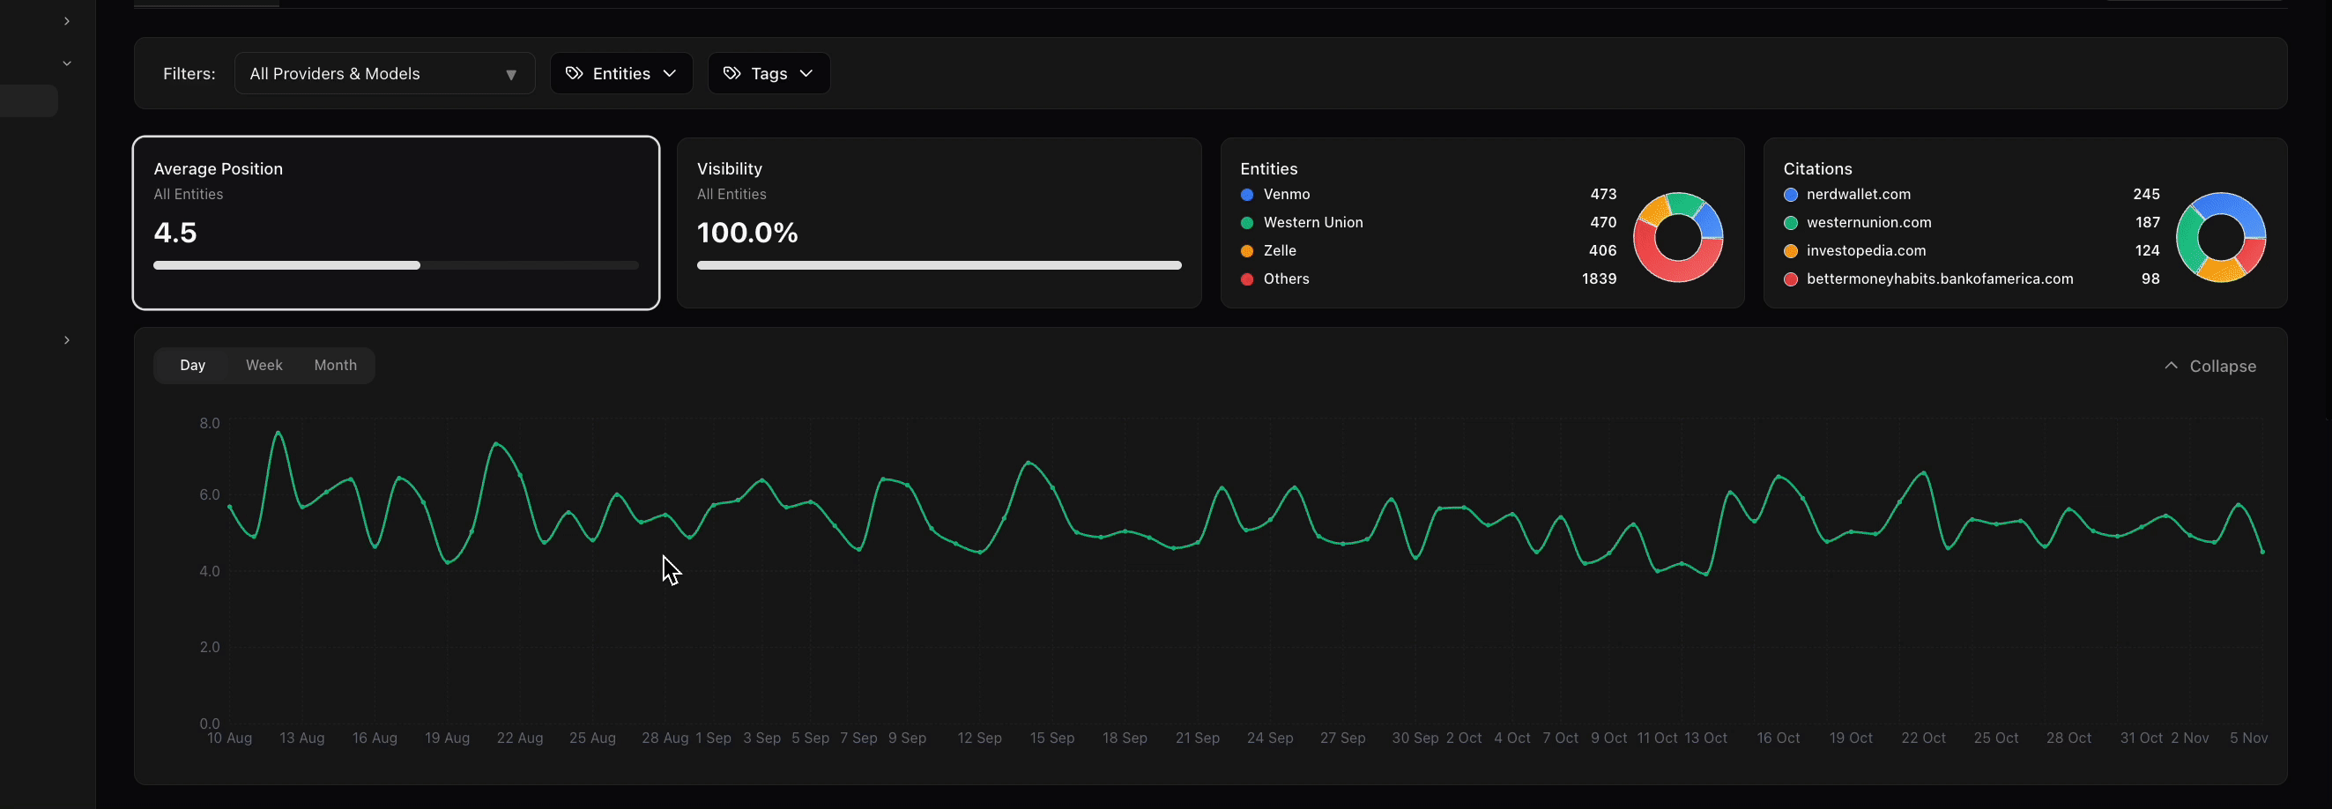Open the Entities filter dropdown
Image resolution: width=2332 pixels, height=809 pixels.
pos(621,73)
